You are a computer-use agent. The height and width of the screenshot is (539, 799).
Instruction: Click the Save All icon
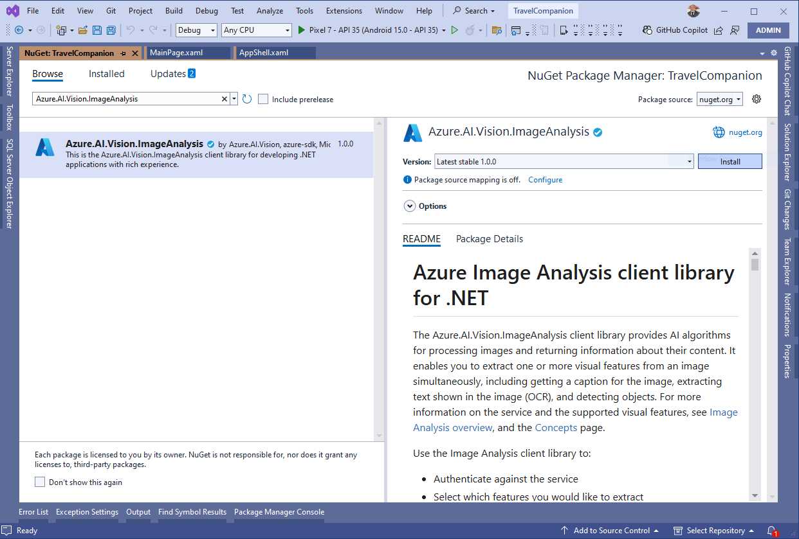[111, 30]
